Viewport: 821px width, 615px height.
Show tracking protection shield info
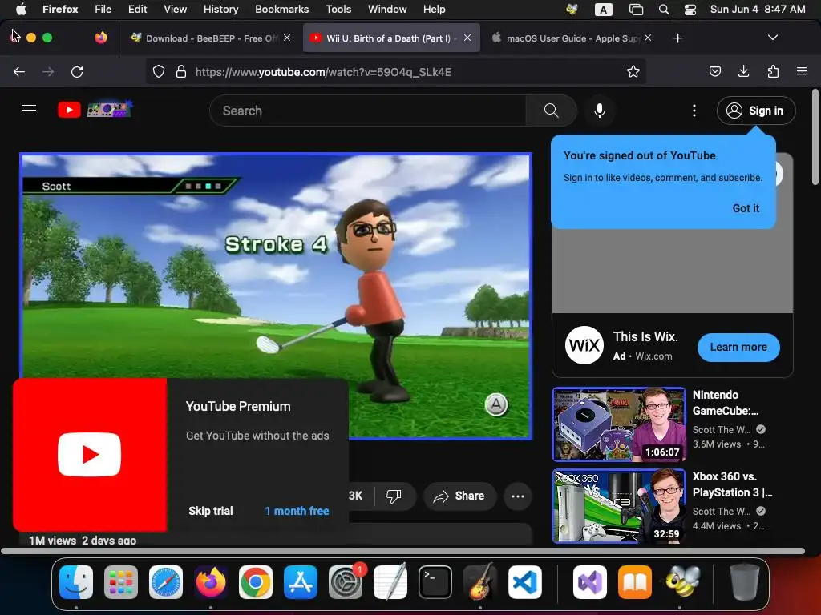click(x=159, y=71)
